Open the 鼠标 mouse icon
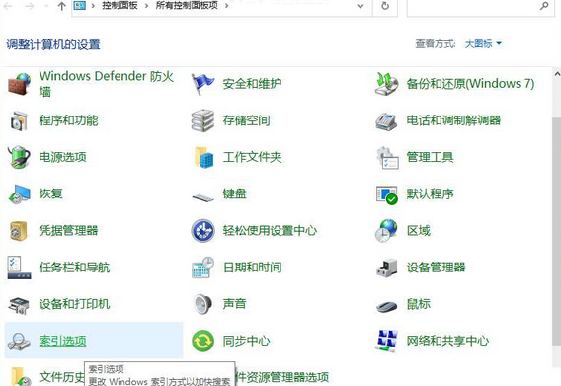Screen dimensions: 561x386 coord(386,306)
